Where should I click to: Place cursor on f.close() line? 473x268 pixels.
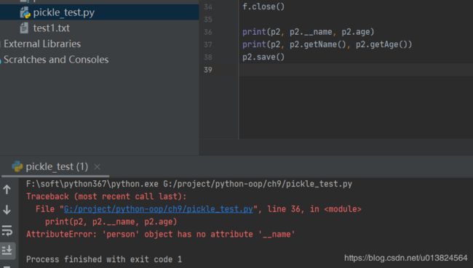click(263, 7)
